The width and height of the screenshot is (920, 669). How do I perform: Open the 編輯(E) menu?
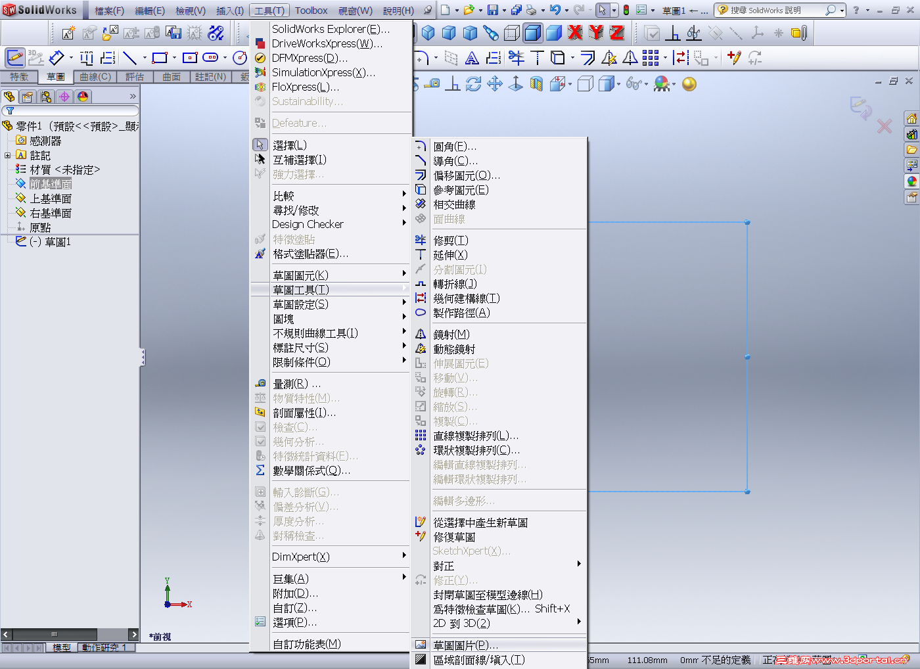point(150,11)
